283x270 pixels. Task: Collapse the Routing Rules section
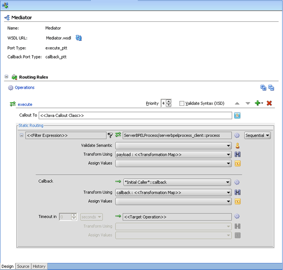coord(6,77)
